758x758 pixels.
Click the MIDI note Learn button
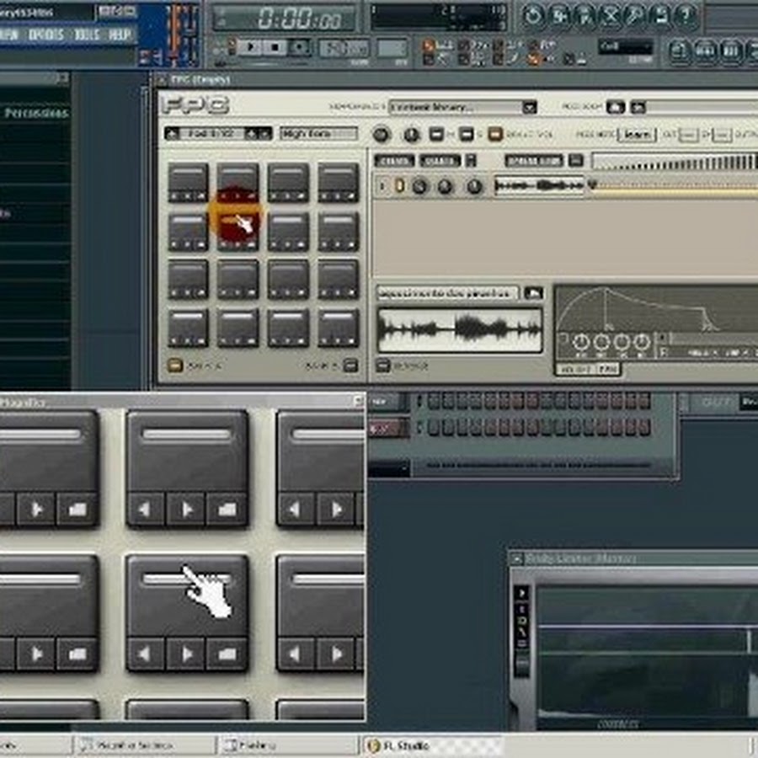(637, 135)
